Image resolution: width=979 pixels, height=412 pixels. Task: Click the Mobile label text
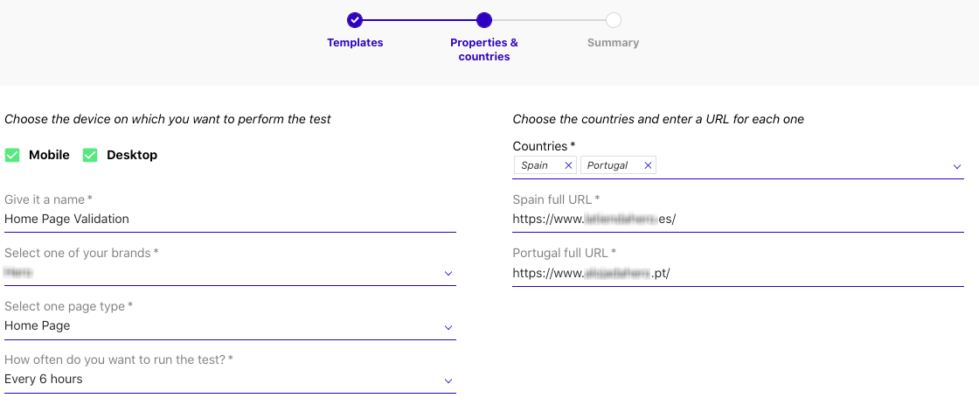49,155
